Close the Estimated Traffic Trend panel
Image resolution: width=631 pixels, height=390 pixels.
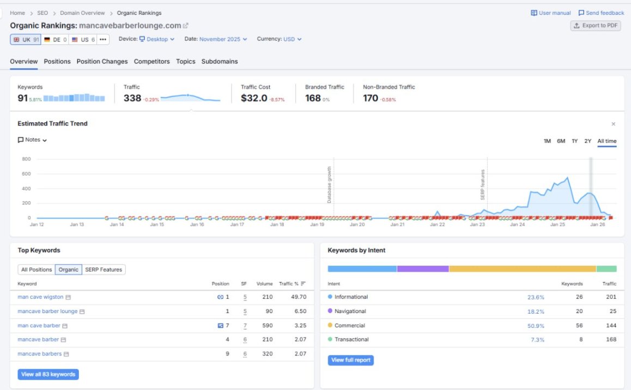[614, 124]
